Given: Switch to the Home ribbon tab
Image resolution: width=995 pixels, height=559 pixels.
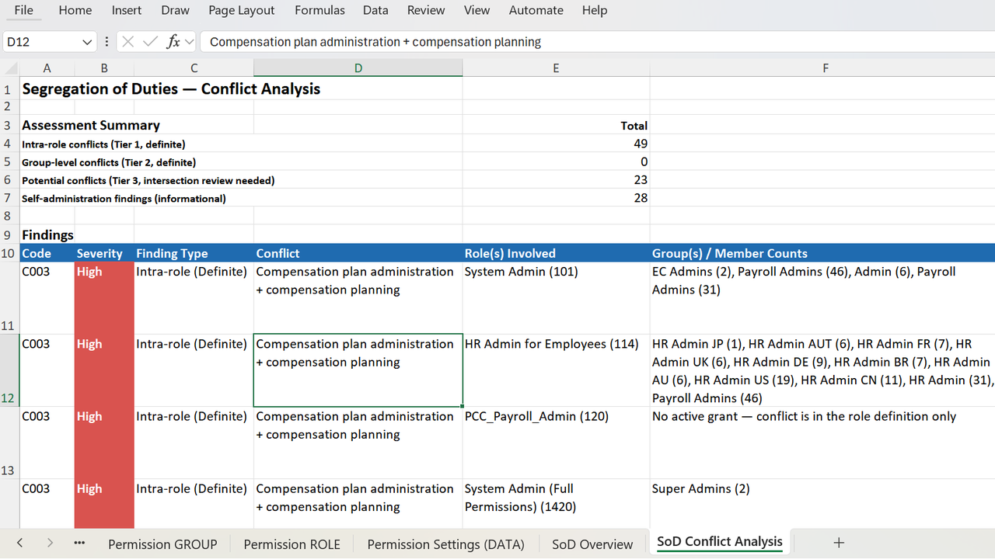Looking at the screenshot, I should click(x=75, y=10).
